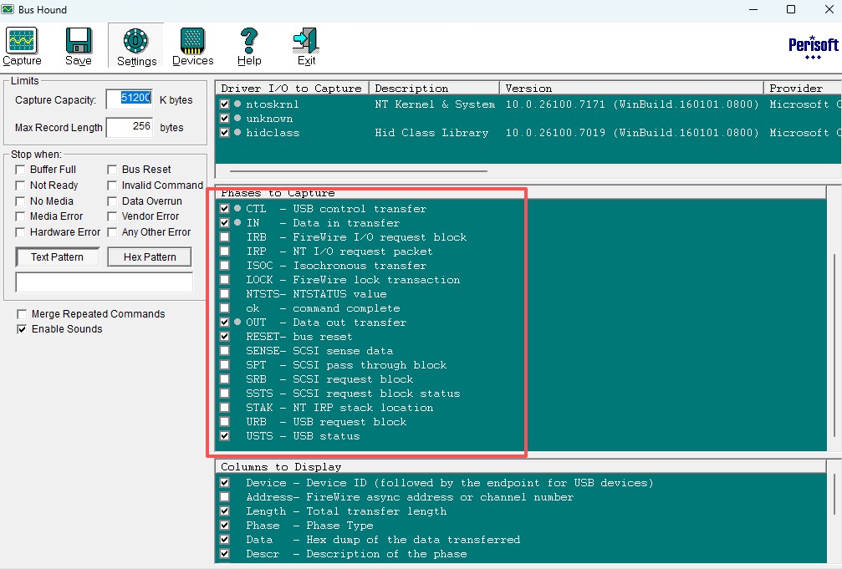This screenshot has height=569, width=842.
Task: Click the Version column header
Action: click(x=631, y=89)
